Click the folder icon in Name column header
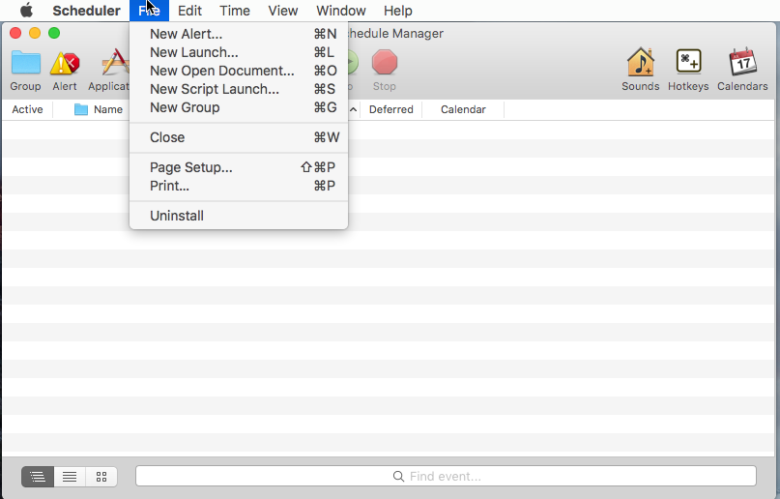This screenshot has height=499, width=780. [81, 109]
